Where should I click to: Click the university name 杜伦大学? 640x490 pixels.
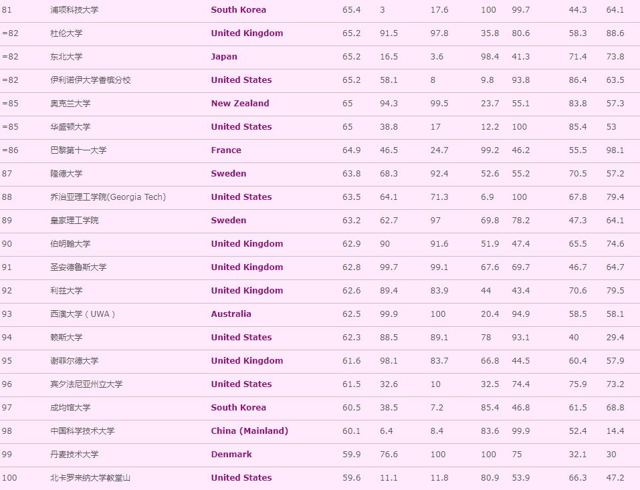click(66, 33)
